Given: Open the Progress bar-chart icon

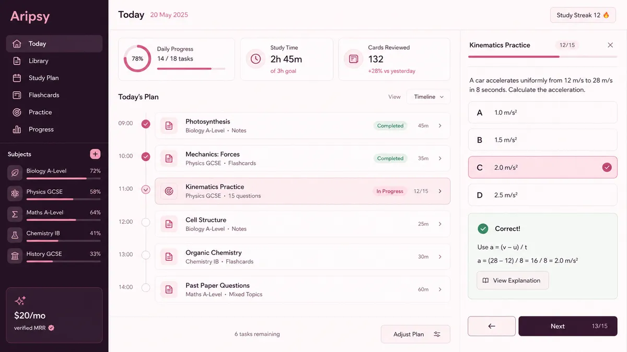Looking at the screenshot, I should click(17, 129).
